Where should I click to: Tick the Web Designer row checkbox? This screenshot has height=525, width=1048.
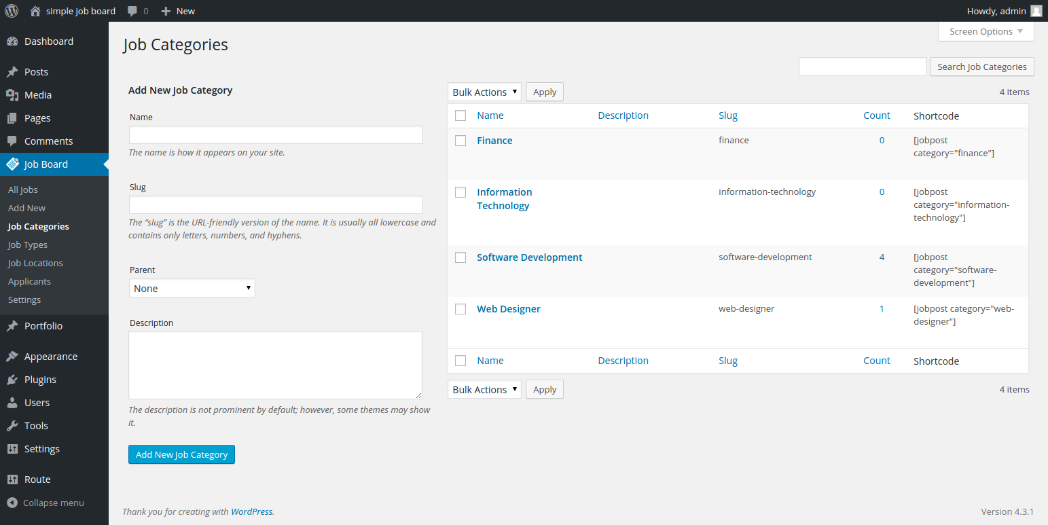pyautogui.click(x=460, y=309)
